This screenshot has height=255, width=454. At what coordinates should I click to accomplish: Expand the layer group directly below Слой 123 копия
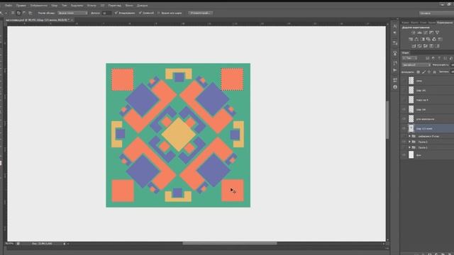click(x=410, y=136)
